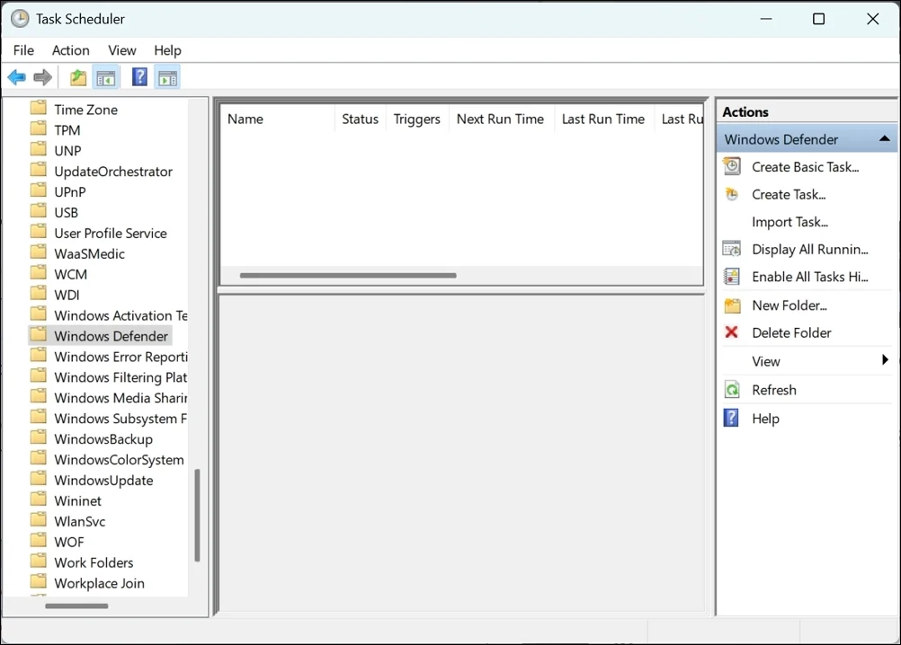Select the WDI folder
Viewport: 901px width, 645px height.
(67, 296)
